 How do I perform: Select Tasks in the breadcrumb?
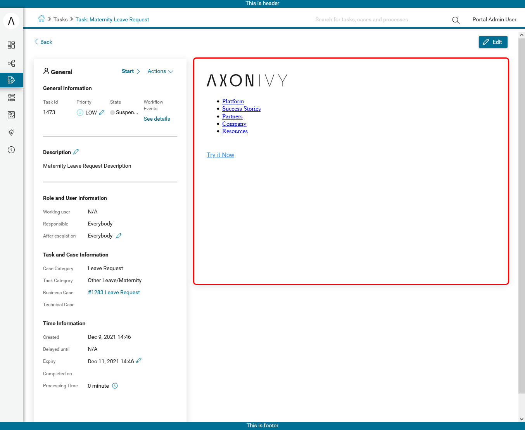(60, 19)
